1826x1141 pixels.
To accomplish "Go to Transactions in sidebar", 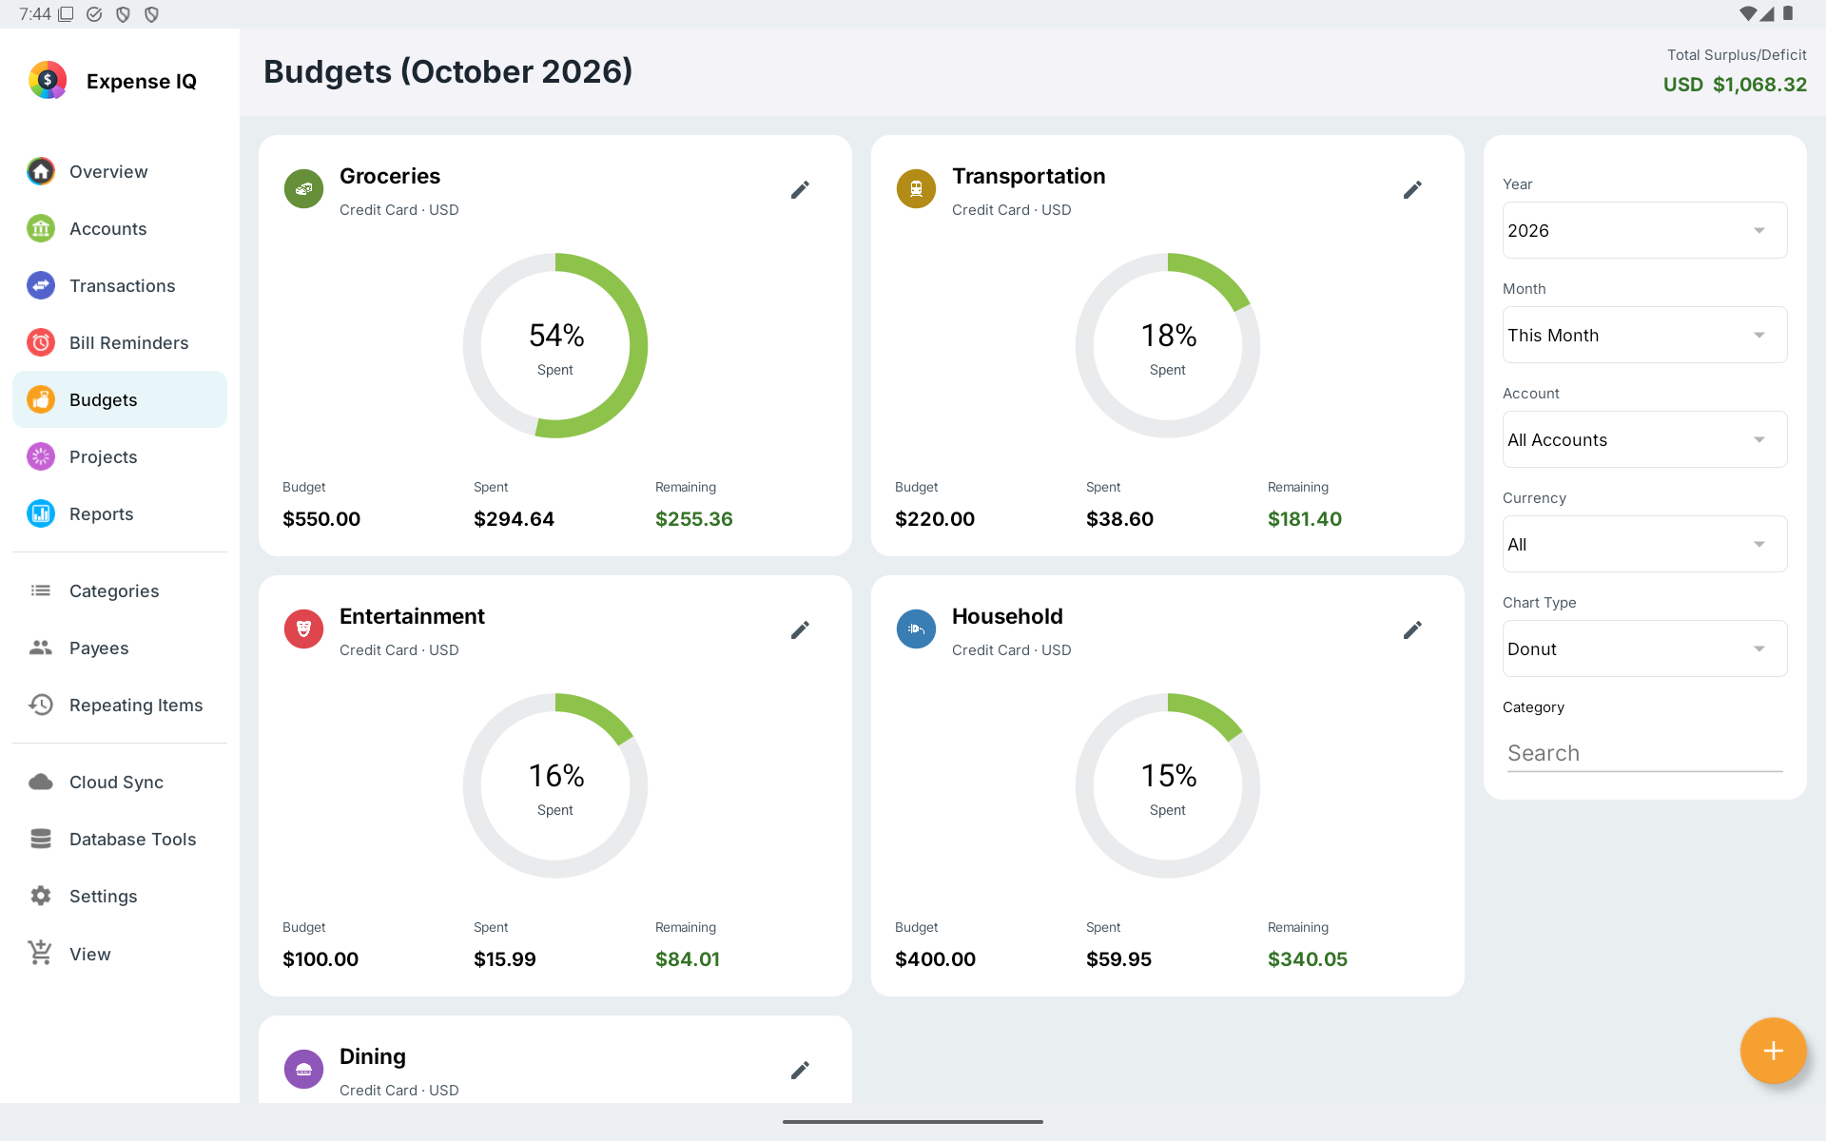I will coord(120,285).
